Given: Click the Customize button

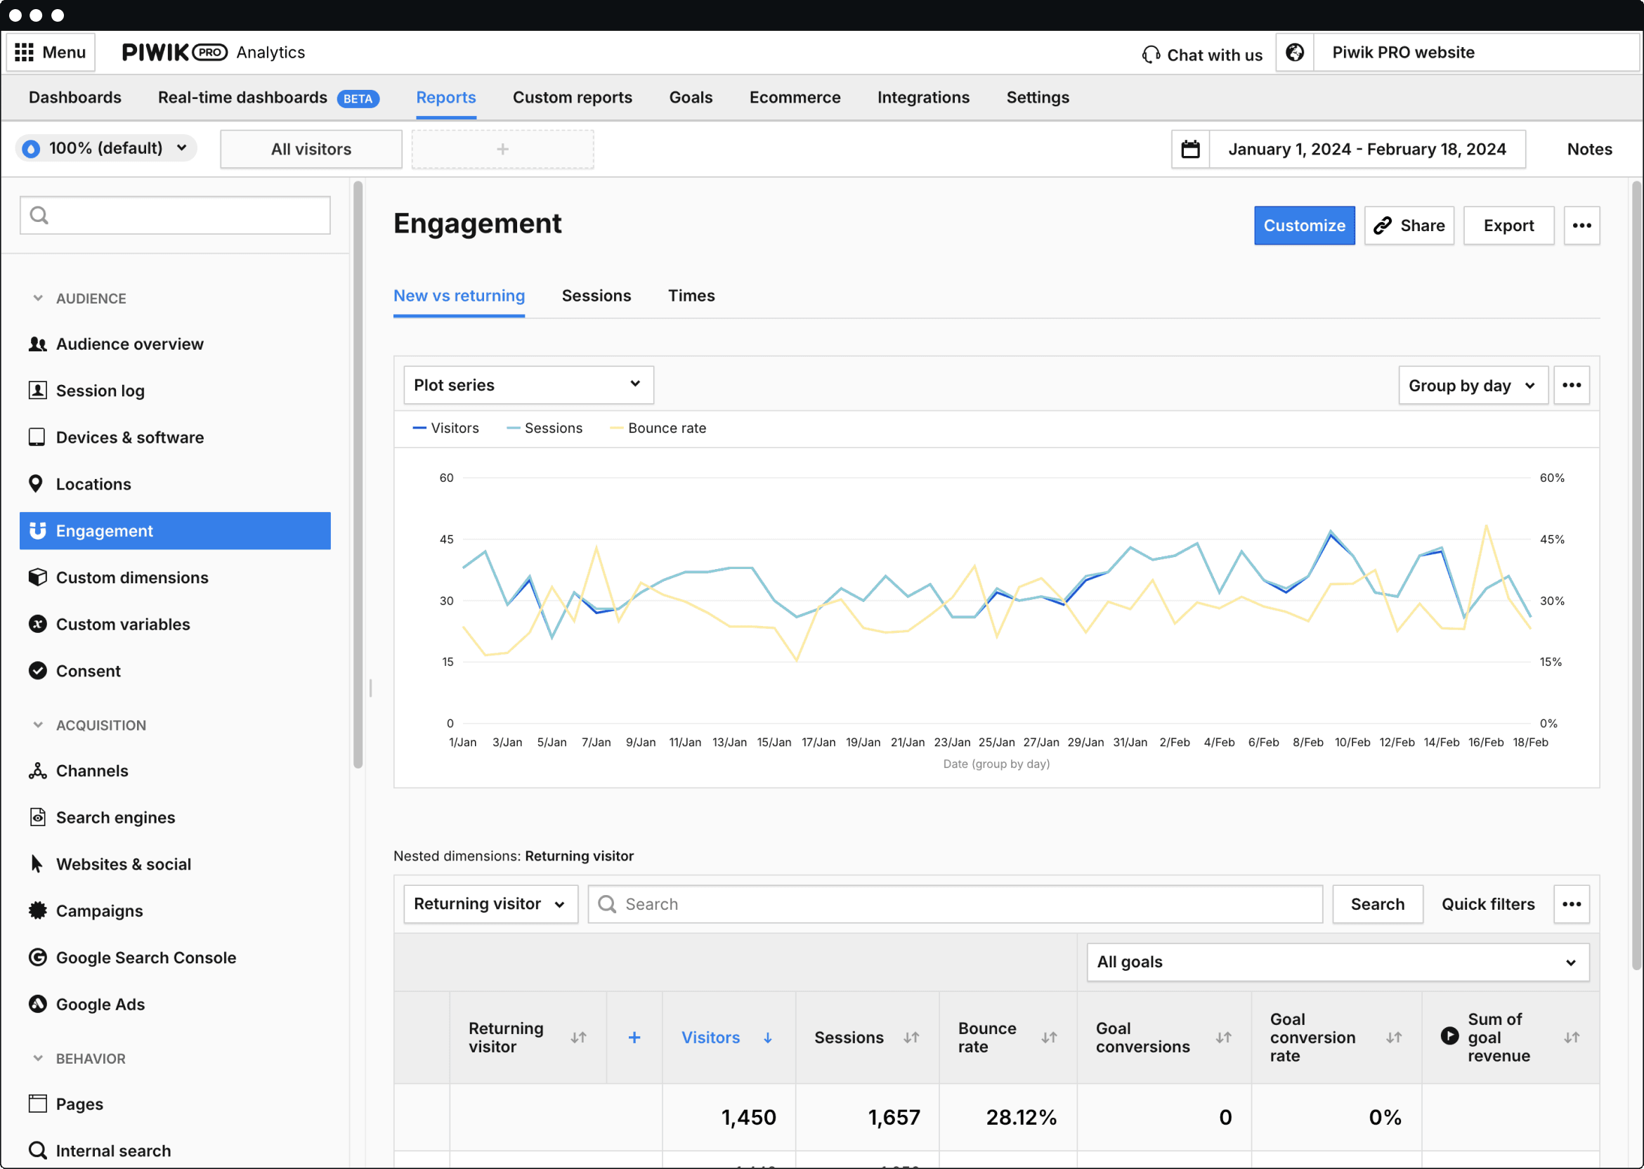Looking at the screenshot, I should [x=1303, y=226].
